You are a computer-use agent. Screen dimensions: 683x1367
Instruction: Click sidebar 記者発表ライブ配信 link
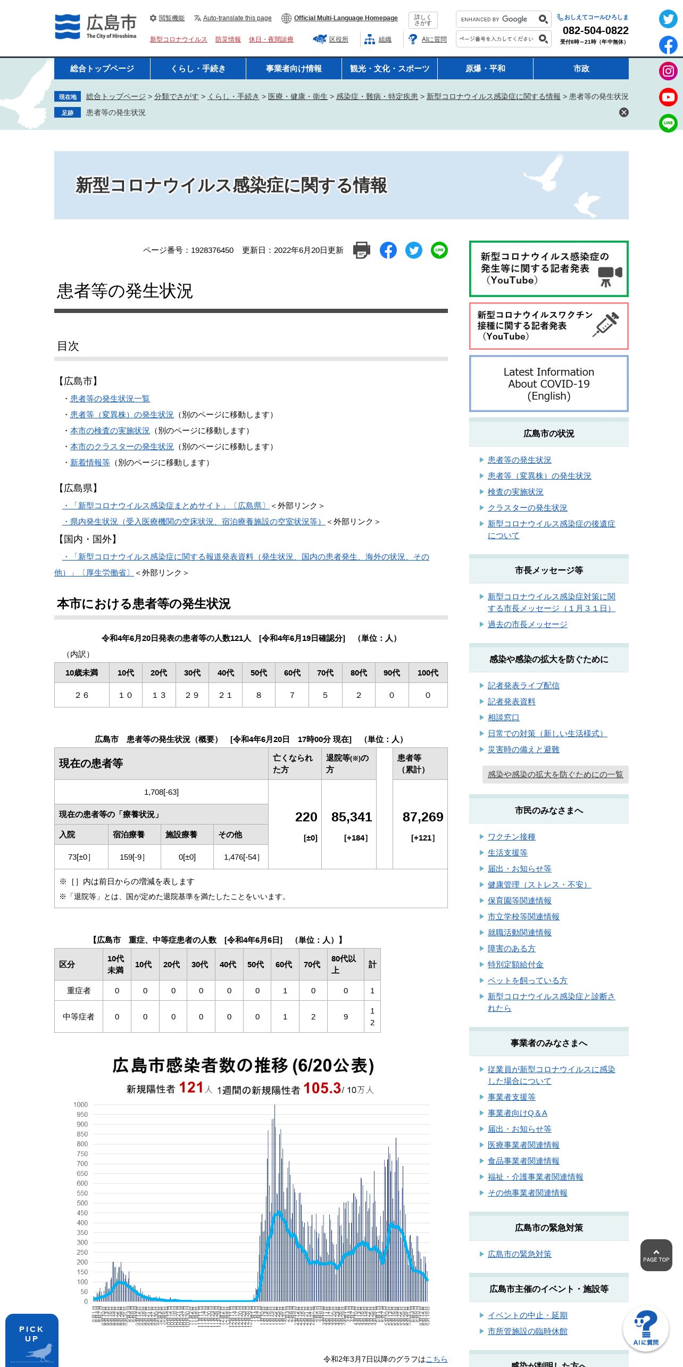click(523, 686)
